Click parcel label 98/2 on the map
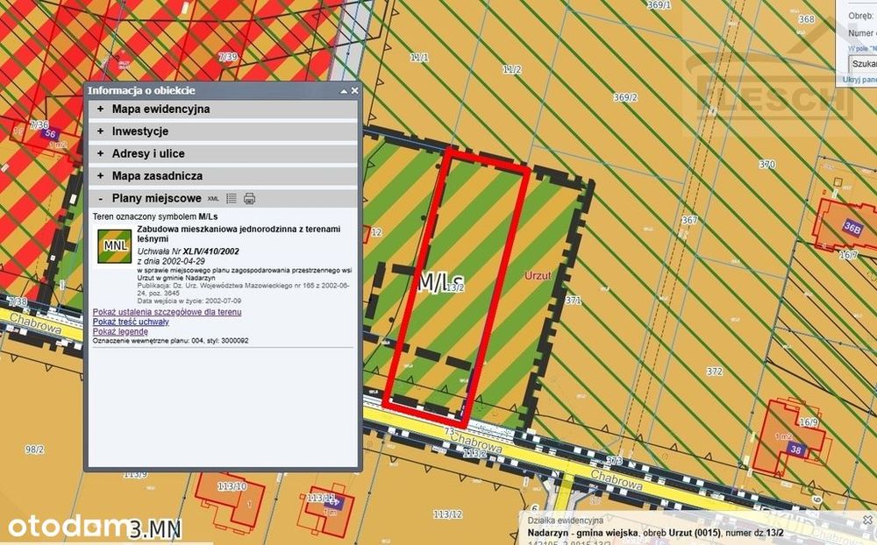The width and height of the screenshot is (877, 545). click(35, 449)
